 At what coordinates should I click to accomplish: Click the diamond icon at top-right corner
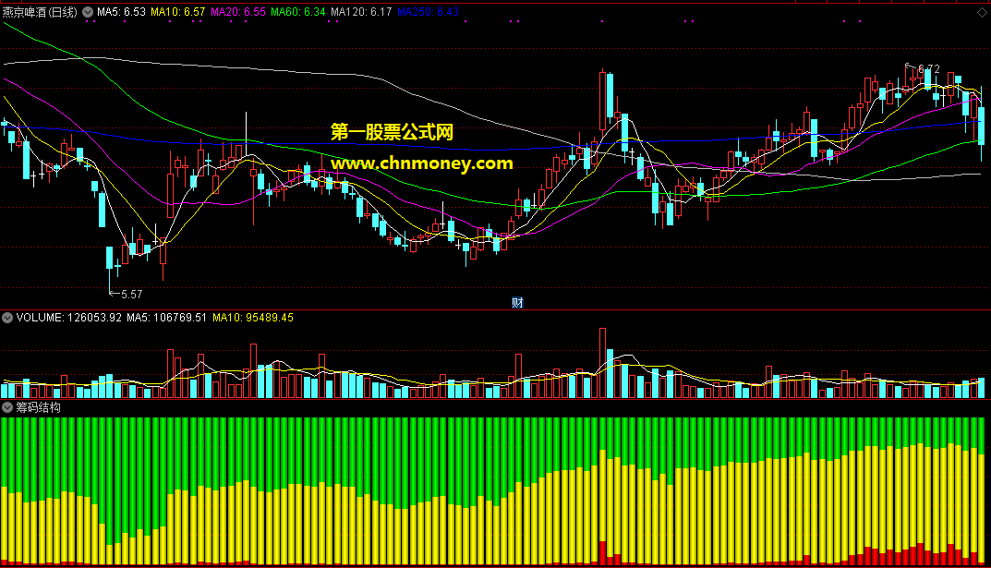pyautogui.click(x=981, y=13)
